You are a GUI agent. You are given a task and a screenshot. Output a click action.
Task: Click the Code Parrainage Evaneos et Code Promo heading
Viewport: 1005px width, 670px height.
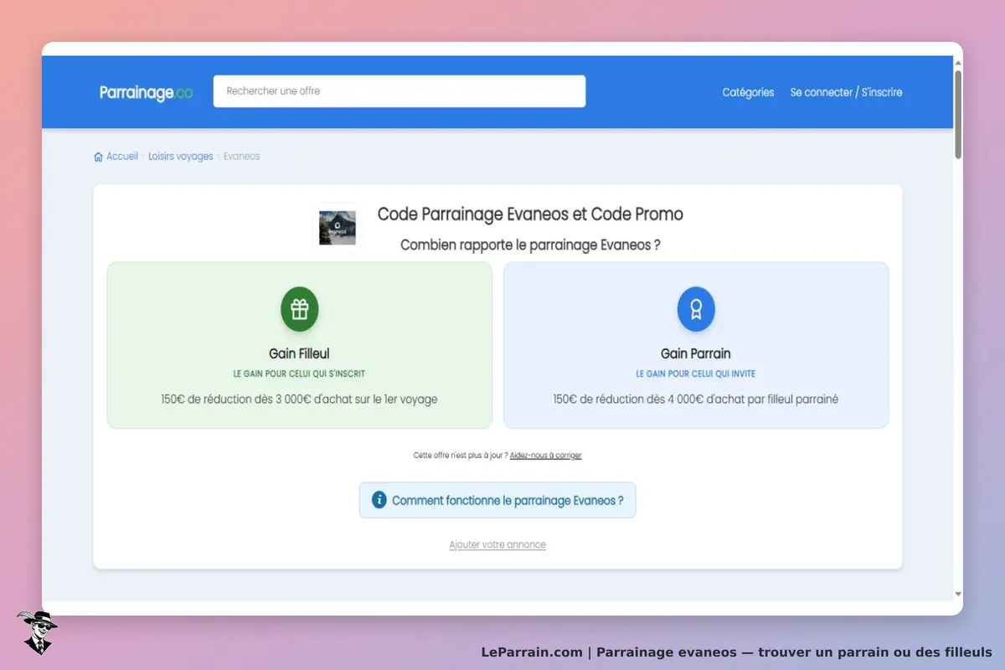(530, 214)
